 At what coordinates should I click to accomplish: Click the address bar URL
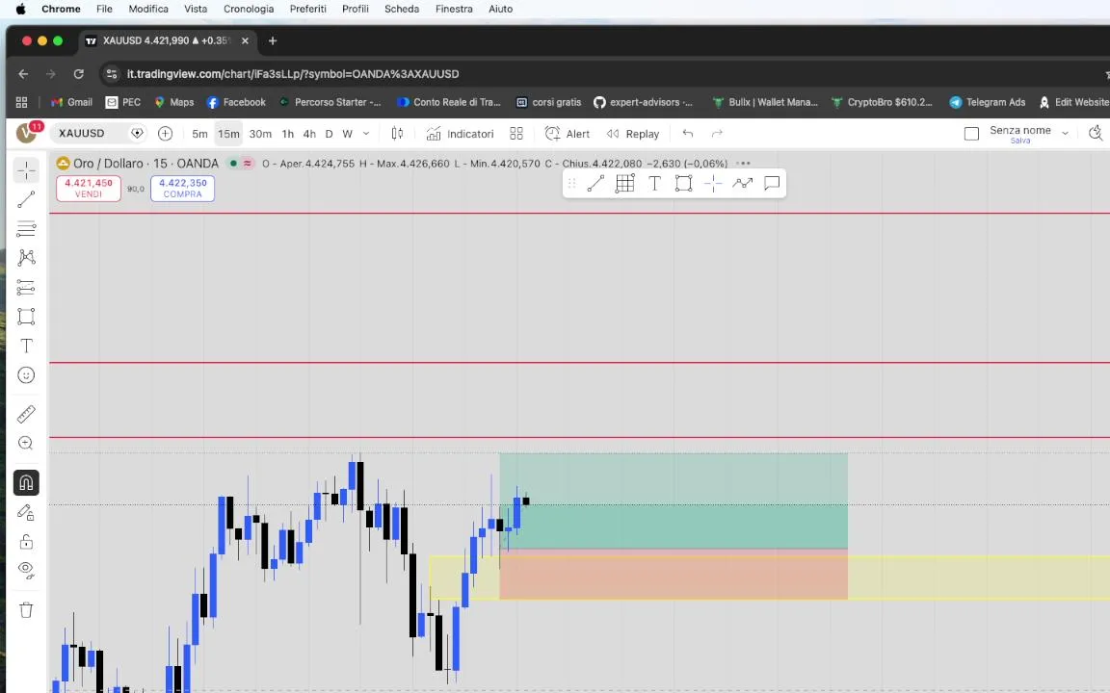tap(292, 73)
